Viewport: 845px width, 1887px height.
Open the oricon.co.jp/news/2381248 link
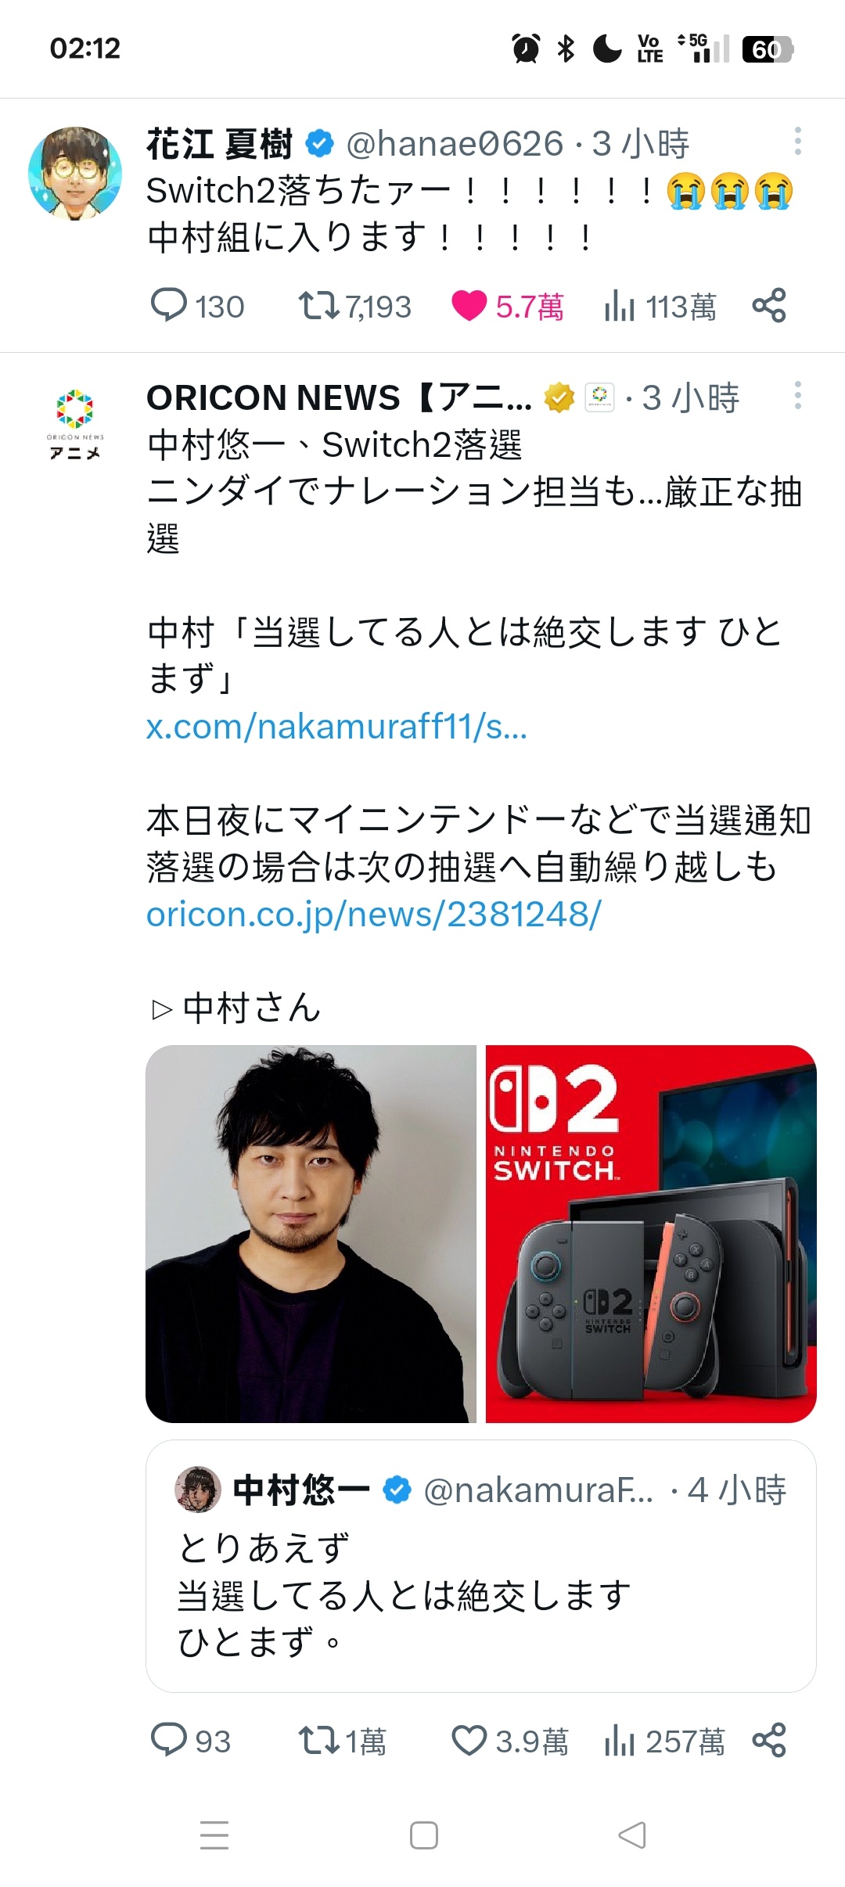pos(374,915)
